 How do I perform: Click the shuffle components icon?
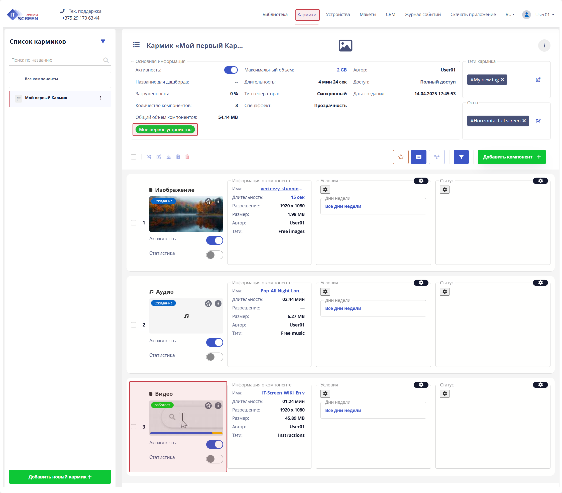point(149,157)
